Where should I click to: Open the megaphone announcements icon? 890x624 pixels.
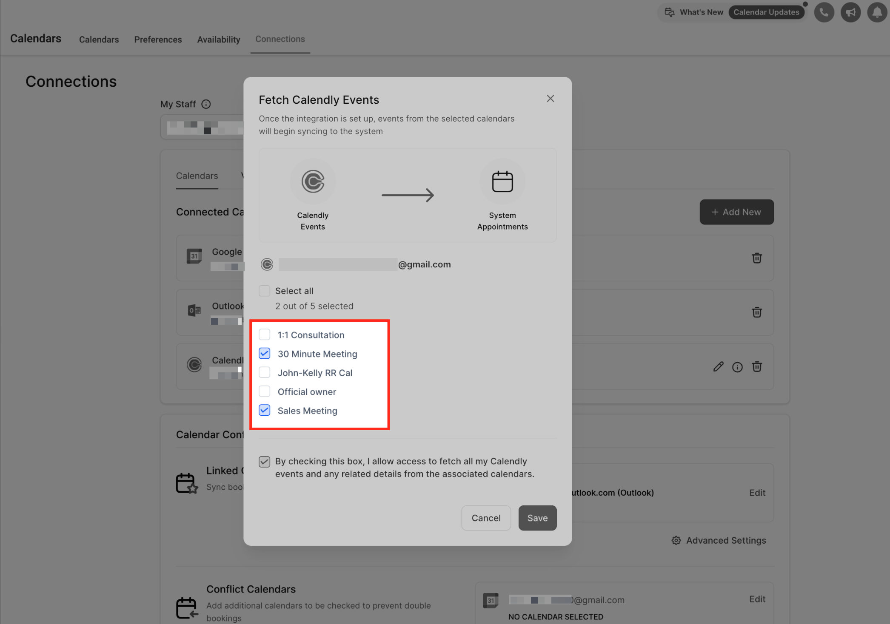point(850,12)
